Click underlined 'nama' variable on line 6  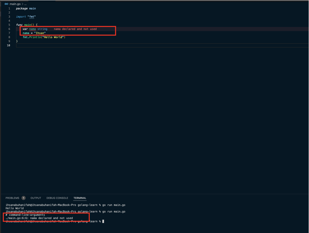pos(33,29)
